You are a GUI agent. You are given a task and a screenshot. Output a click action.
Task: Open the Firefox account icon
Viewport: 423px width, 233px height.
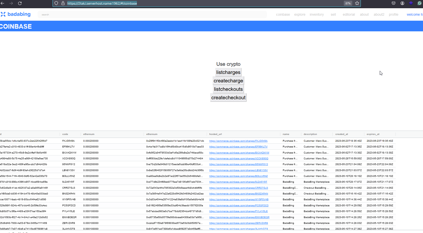point(402,3)
